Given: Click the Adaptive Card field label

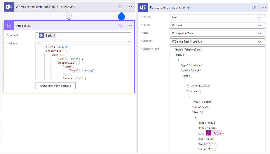Looking at the screenshot, I should point(151,49).
